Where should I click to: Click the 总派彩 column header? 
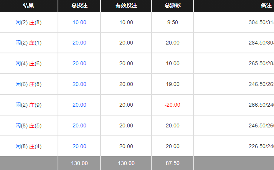[172, 6]
